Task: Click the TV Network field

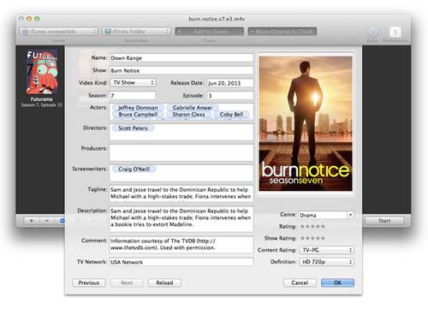Action: click(181, 262)
